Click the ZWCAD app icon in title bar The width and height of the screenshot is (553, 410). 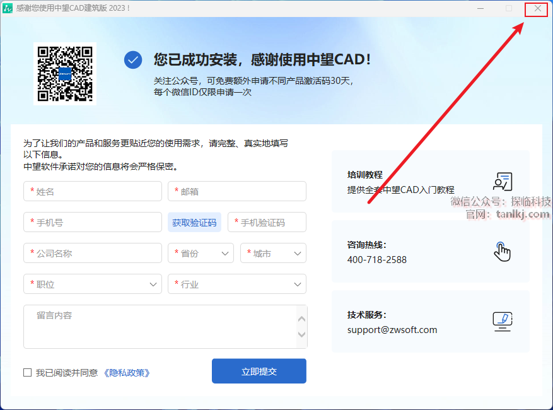[x=7, y=8]
